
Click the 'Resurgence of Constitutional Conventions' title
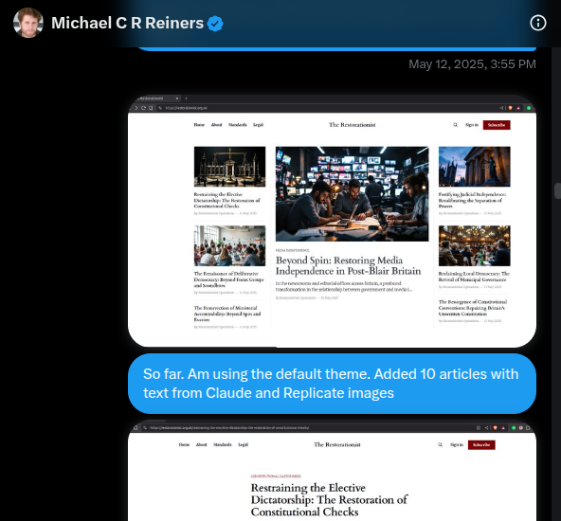click(473, 308)
